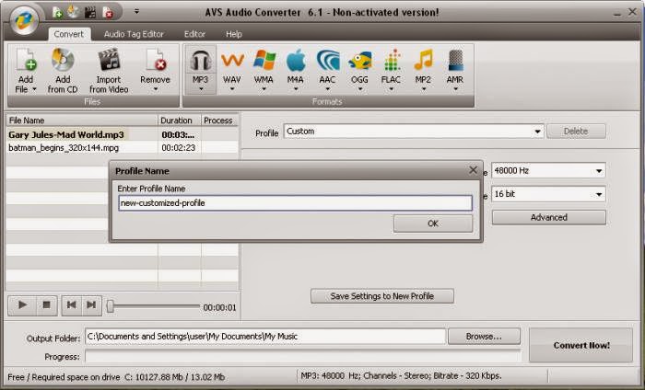Click the Add from CD ribbon icon
This screenshot has height=390, width=645.
point(63,60)
